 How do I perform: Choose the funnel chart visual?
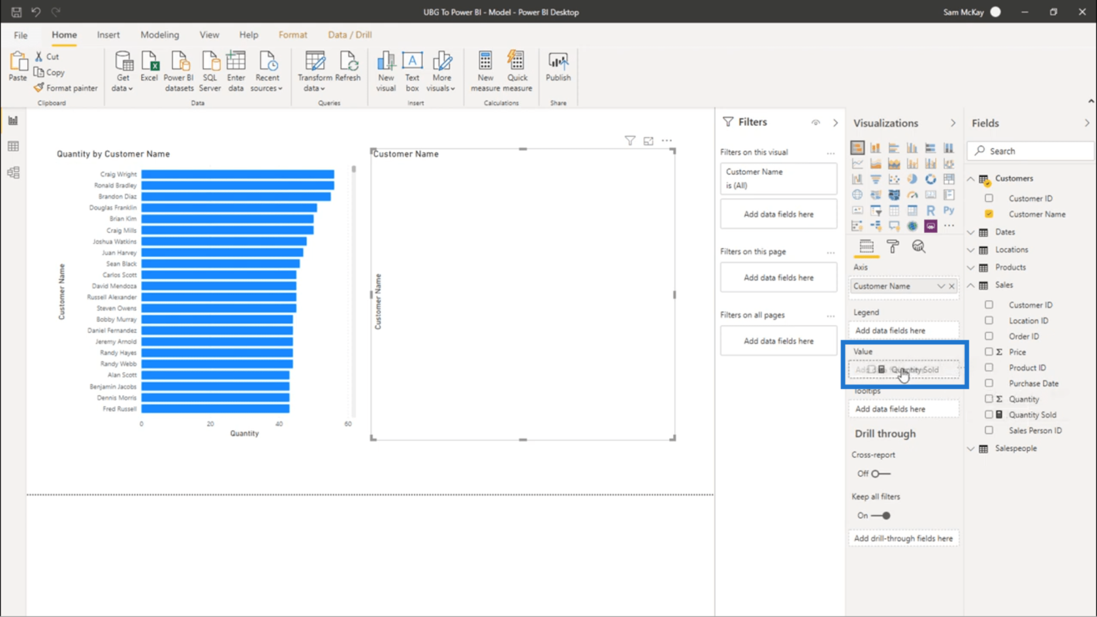tap(876, 179)
